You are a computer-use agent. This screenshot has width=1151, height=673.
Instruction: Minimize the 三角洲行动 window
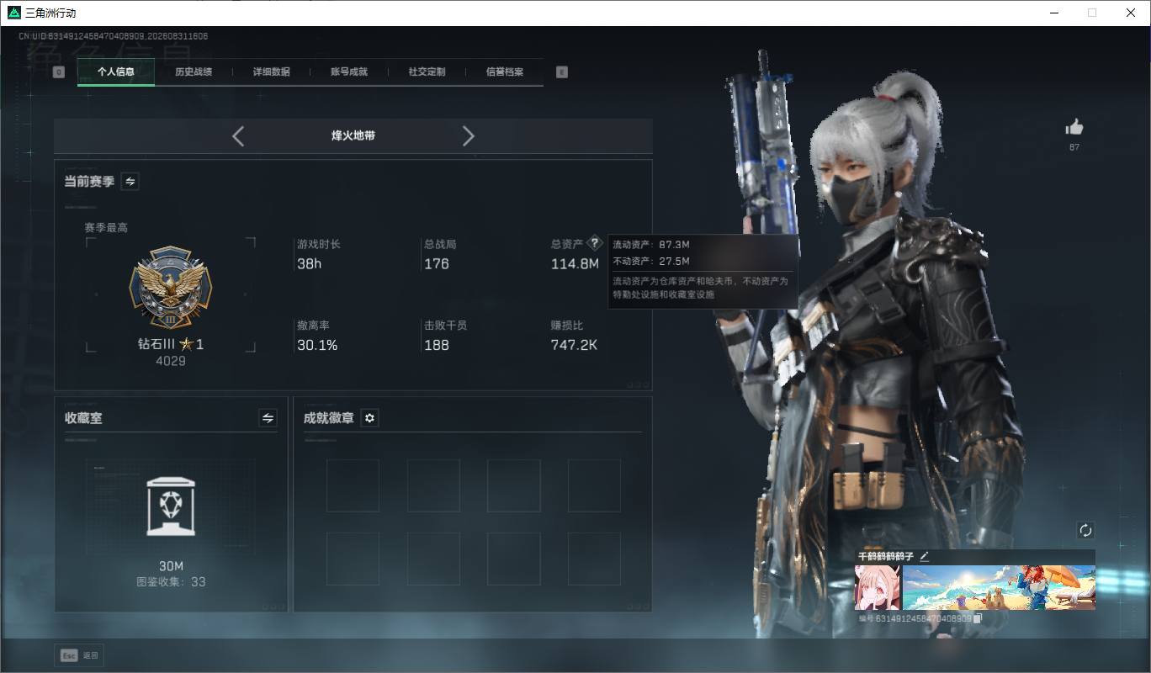(x=1054, y=13)
